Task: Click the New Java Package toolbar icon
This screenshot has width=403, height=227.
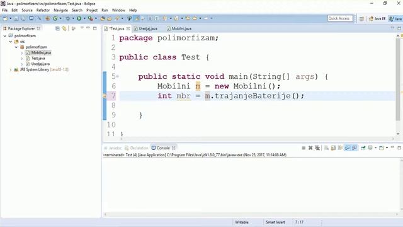Action: (x=48, y=18)
